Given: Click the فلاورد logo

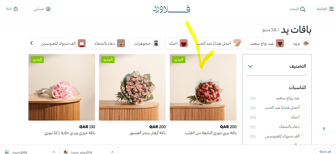Looking at the screenshot, I should [x=172, y=9].
